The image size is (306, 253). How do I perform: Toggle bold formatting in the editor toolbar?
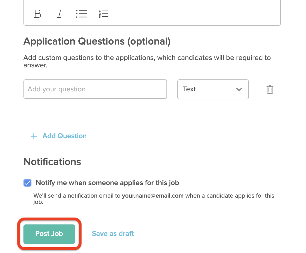point(37,14)
